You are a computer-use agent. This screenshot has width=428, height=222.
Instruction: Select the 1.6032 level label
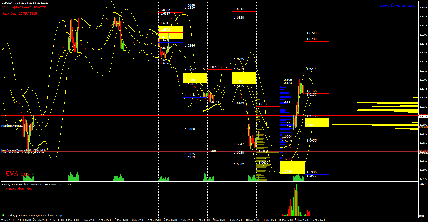(x=214, y=151)
